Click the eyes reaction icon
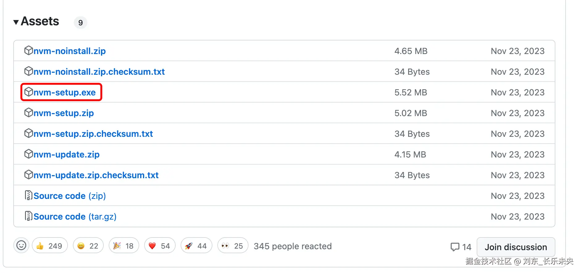581x273 pixels. [x=225, y=246]
